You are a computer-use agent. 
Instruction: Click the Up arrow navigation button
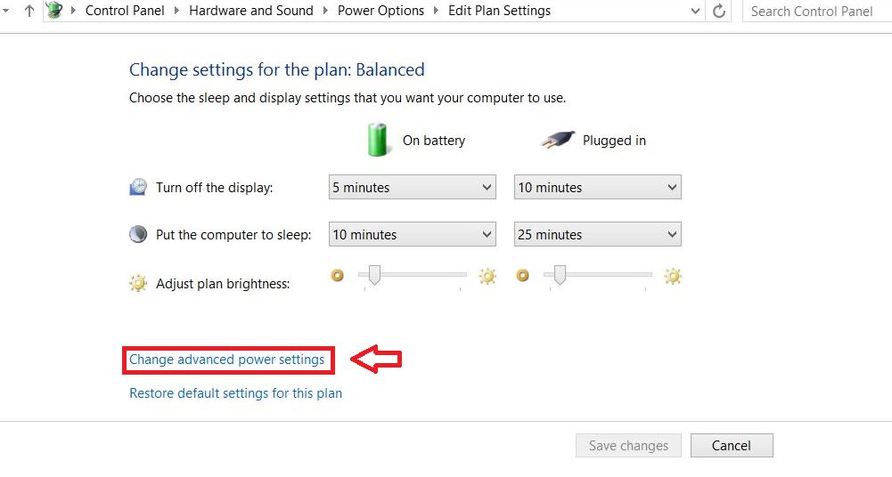29,12
